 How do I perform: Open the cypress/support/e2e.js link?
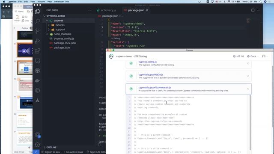click(x=151, y=74)
